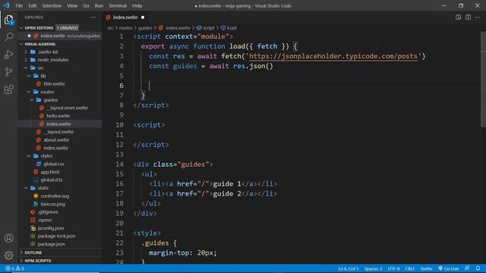The width and height of the screenshot is (486, 273).
Task: Open Source Control view icon
Action: (x=8, y=72)
